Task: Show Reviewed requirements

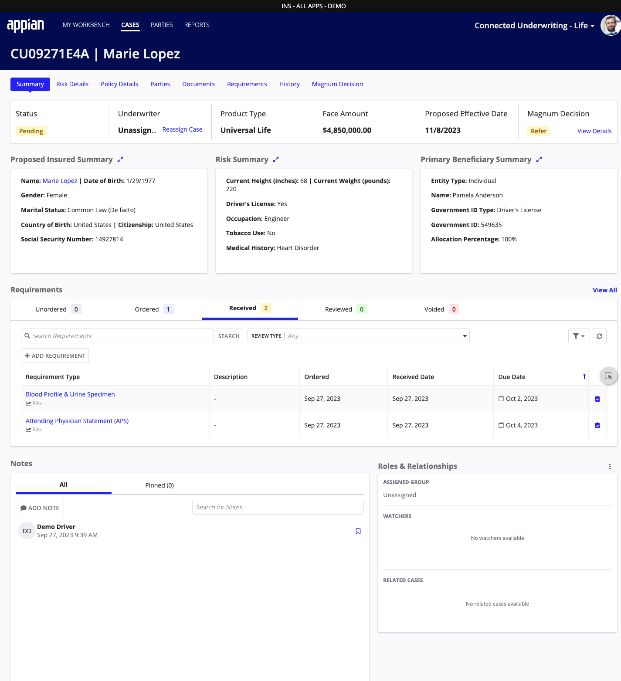Action: pyautogui.click(x=346, y=309)
